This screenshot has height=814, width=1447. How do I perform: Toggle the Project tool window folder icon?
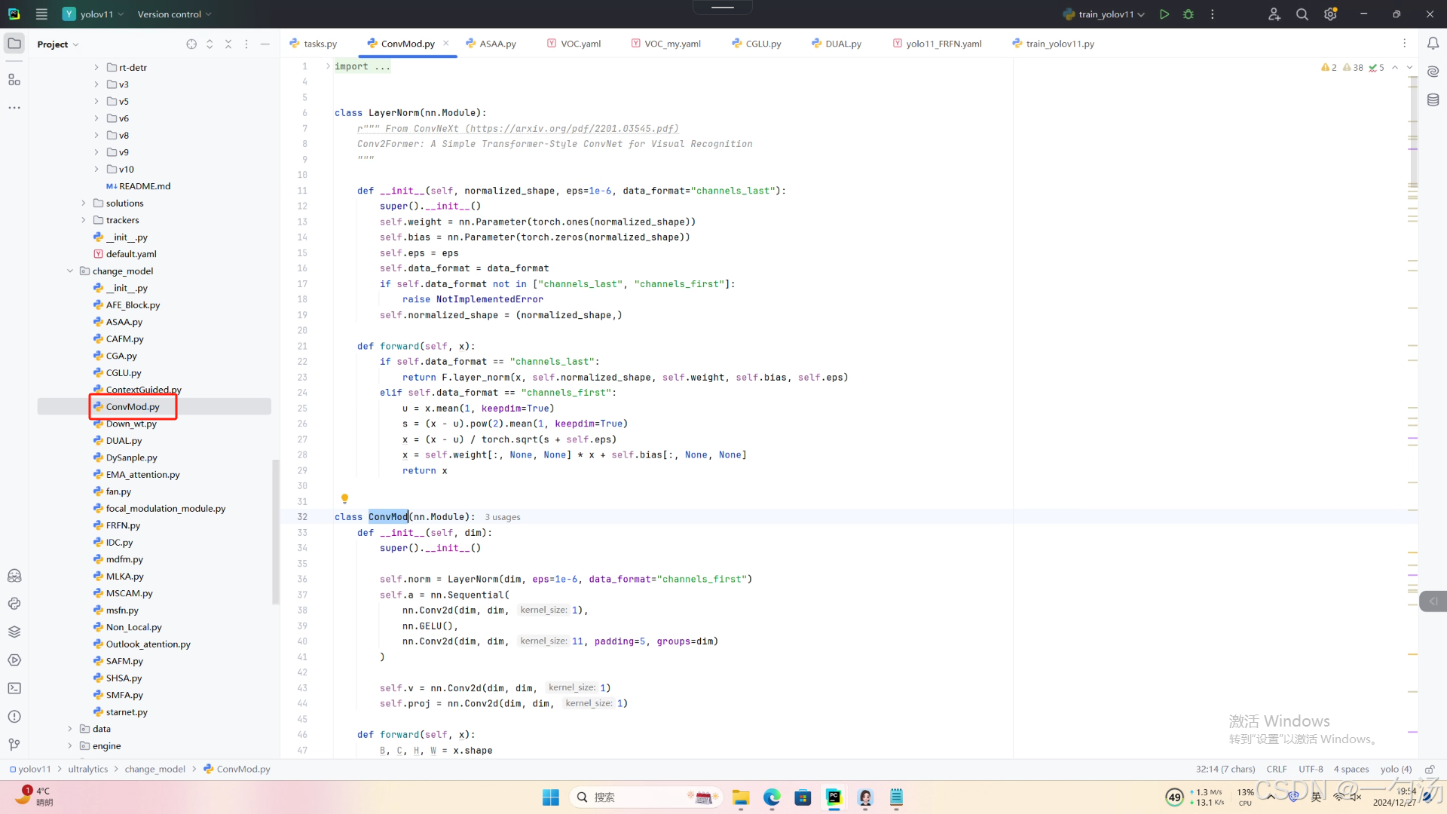tap(14, 44)
